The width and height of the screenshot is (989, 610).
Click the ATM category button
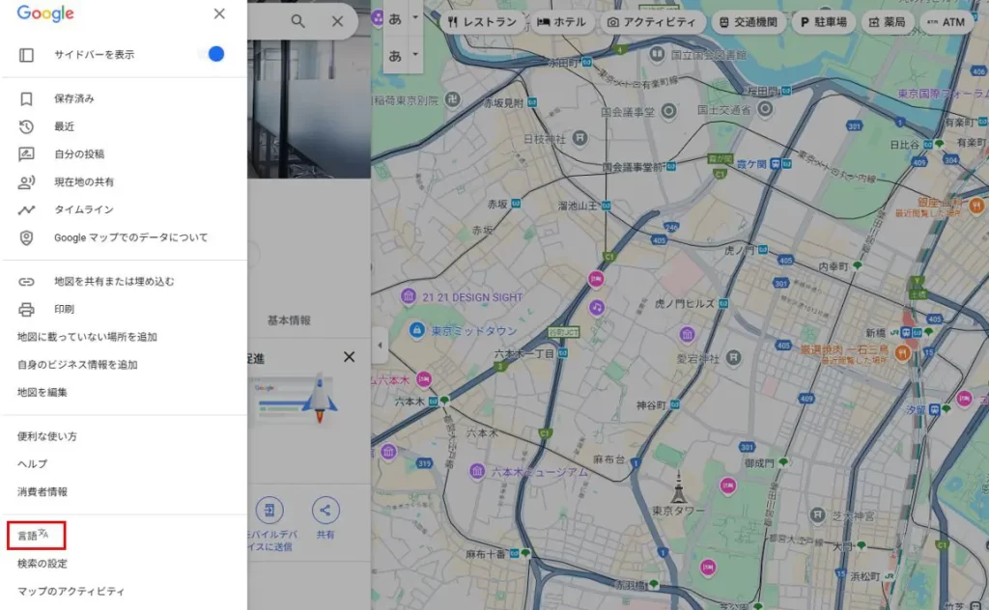coord(947,20)
